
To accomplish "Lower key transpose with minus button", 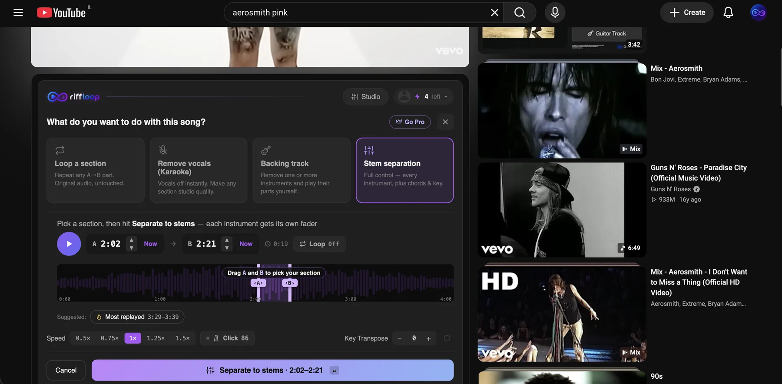I will coord(399,338).
